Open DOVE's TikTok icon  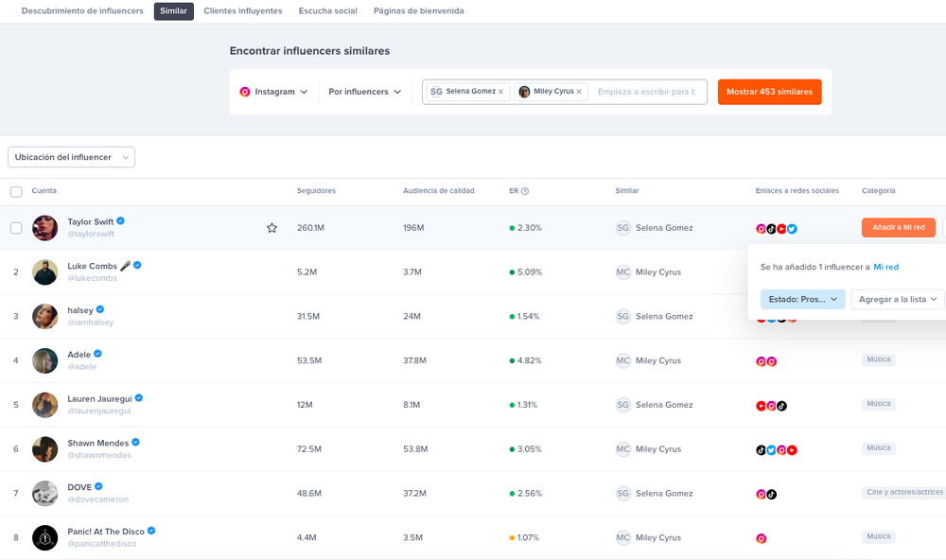(771, 494)
